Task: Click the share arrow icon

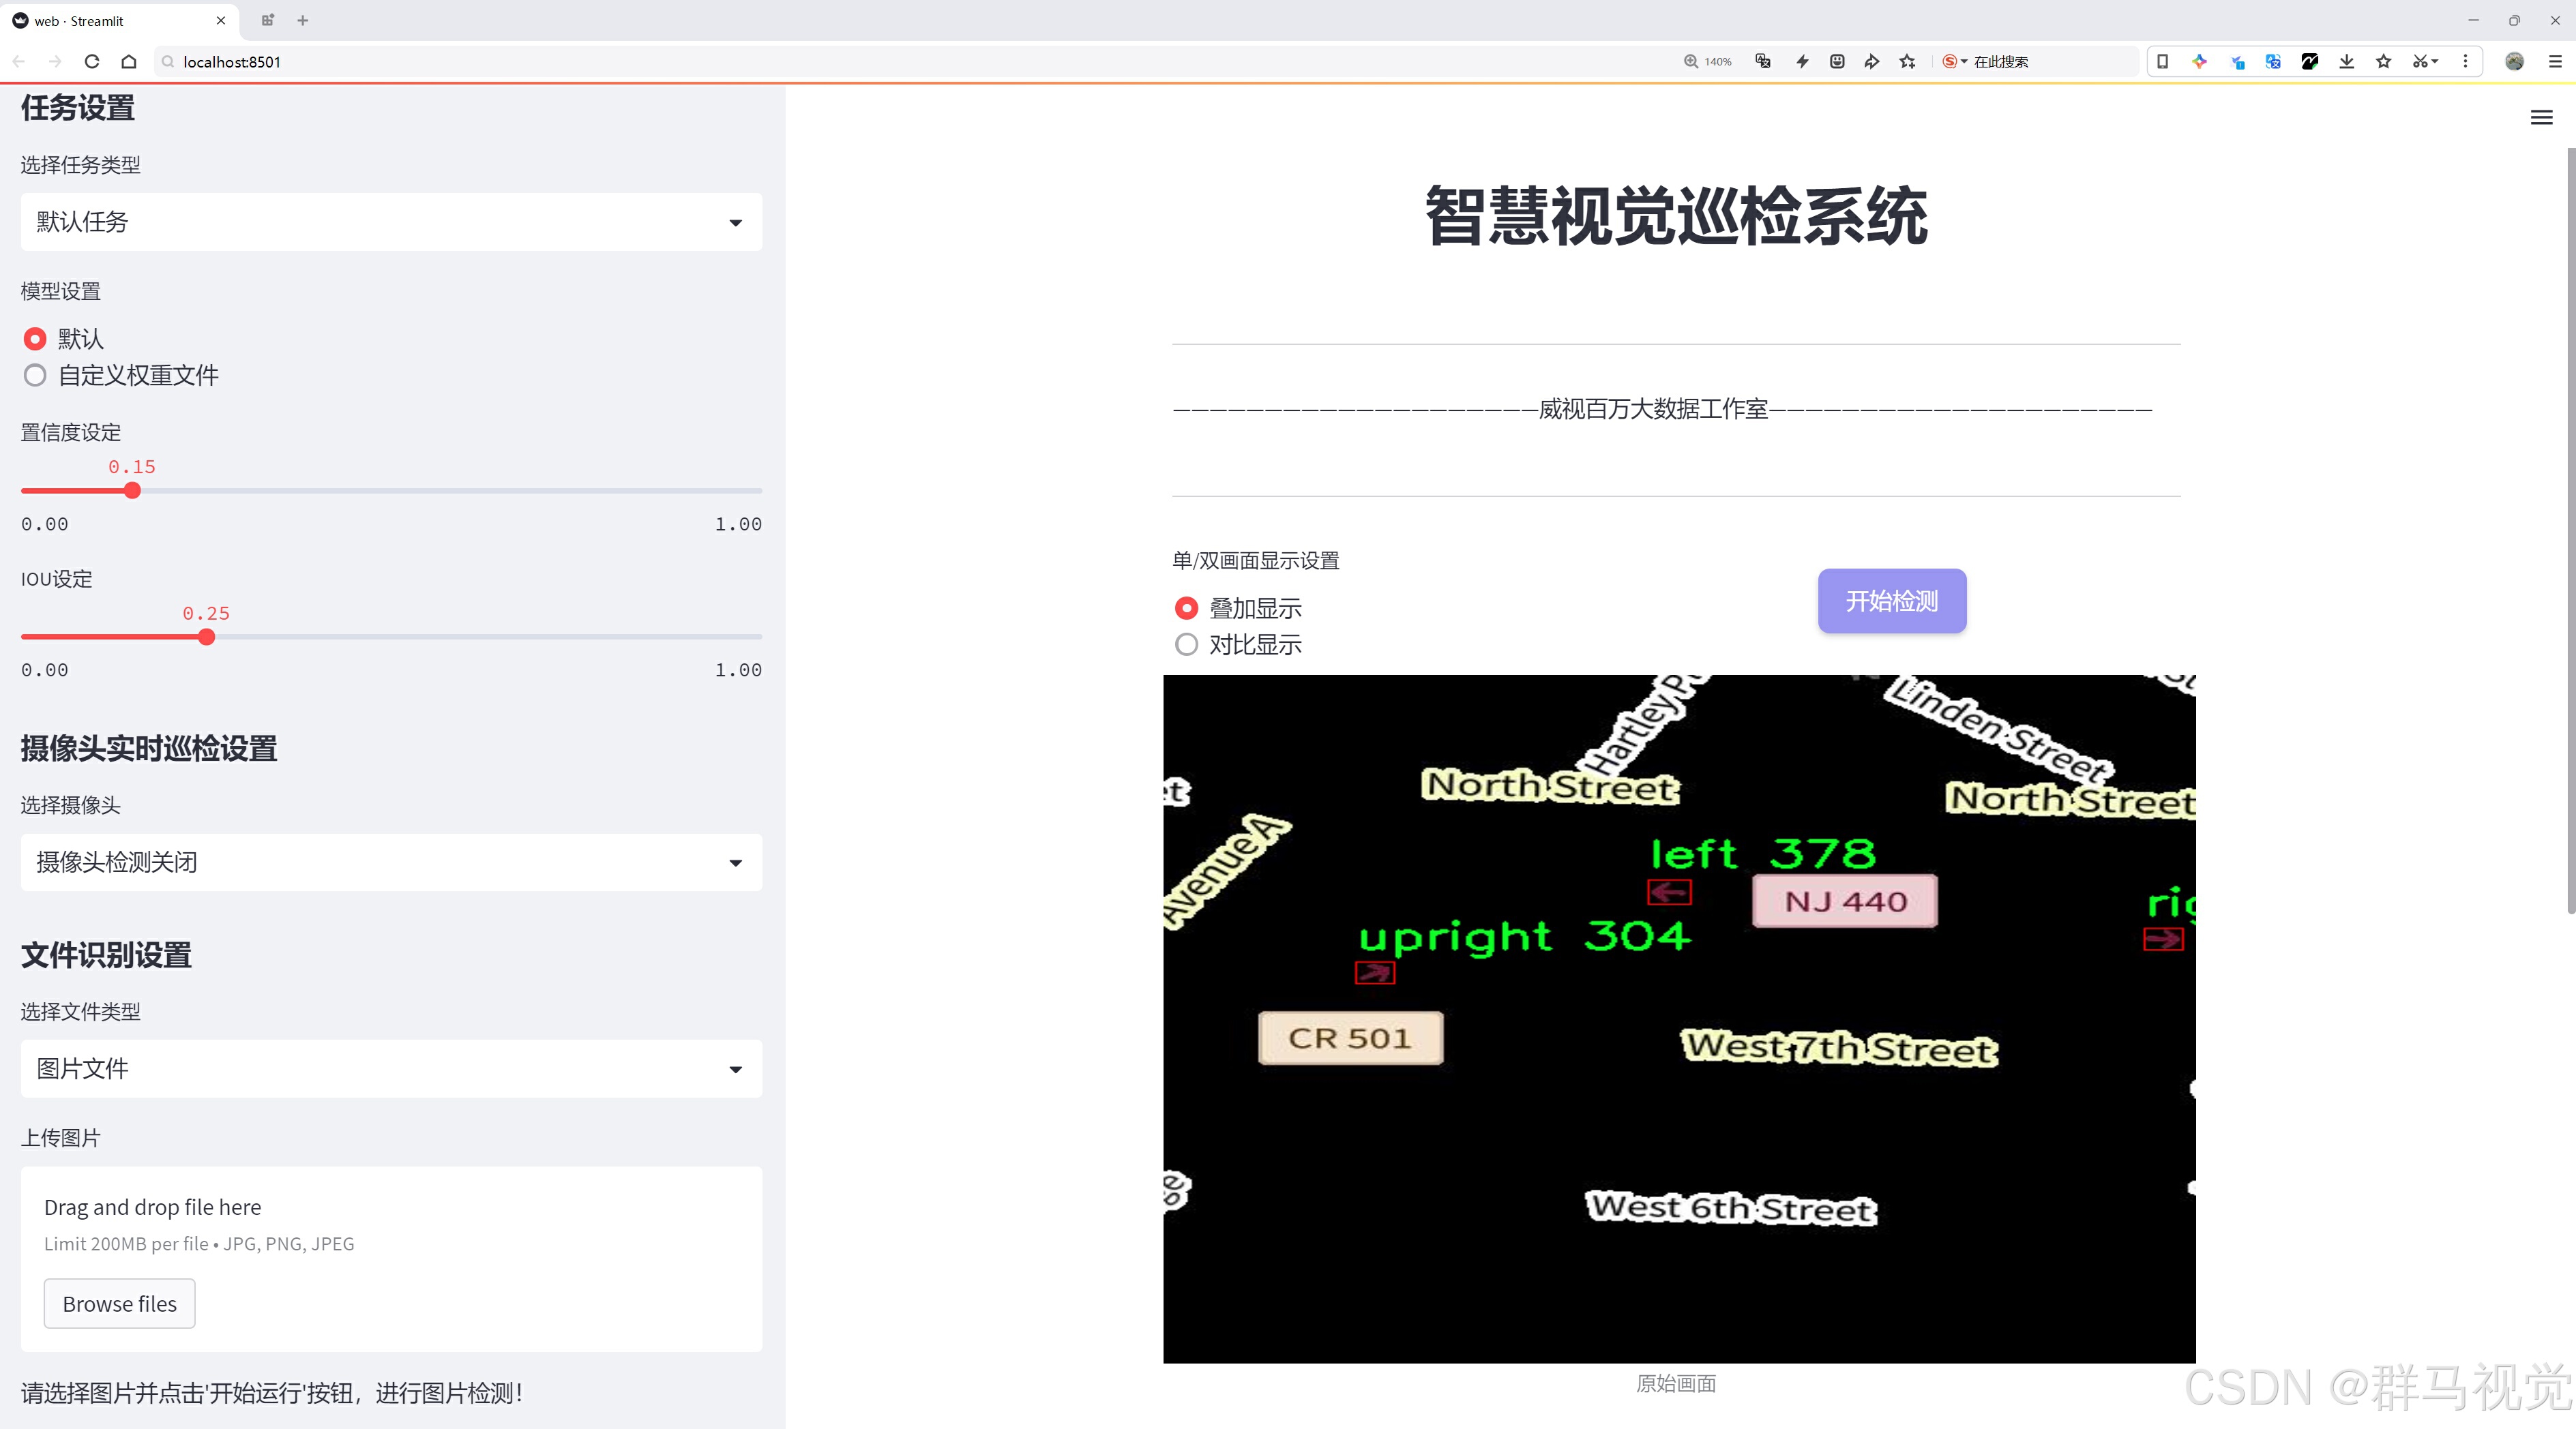Action: (x=1872, y=62)
